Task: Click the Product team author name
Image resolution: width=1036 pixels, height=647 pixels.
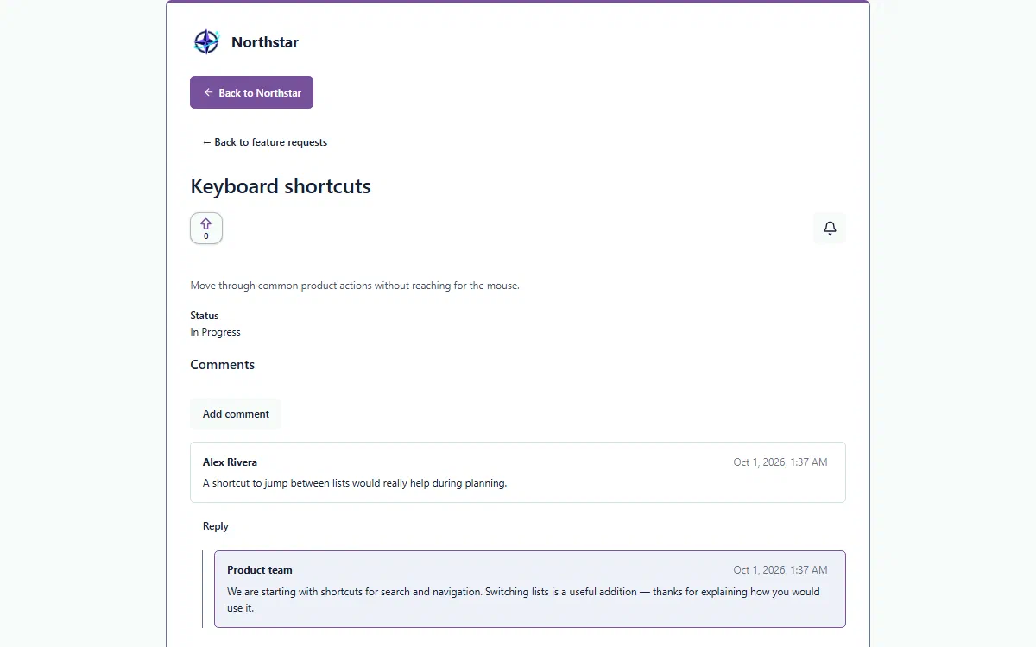Action: 260,570
